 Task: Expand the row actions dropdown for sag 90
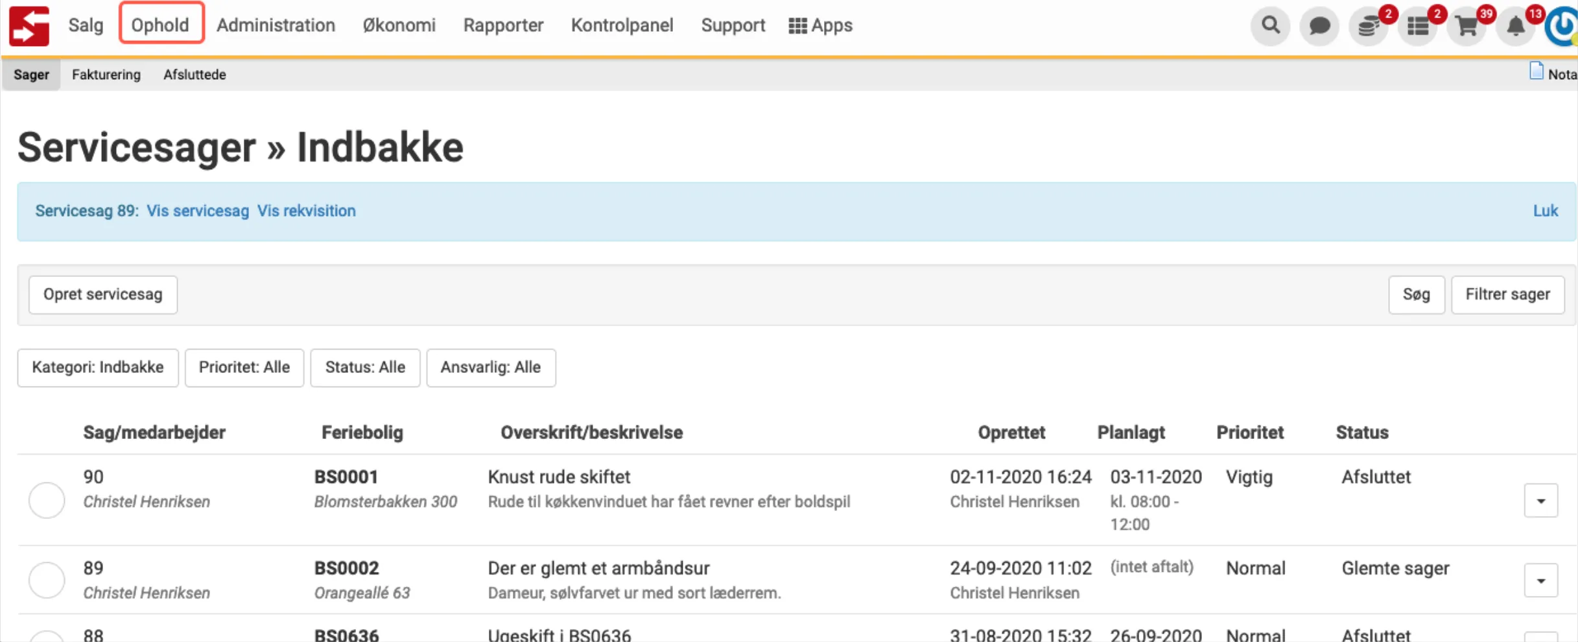pos(1540,499)
